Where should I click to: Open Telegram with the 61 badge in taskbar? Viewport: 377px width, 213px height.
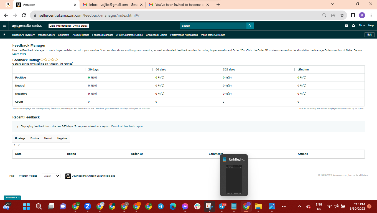coord(222,206)
